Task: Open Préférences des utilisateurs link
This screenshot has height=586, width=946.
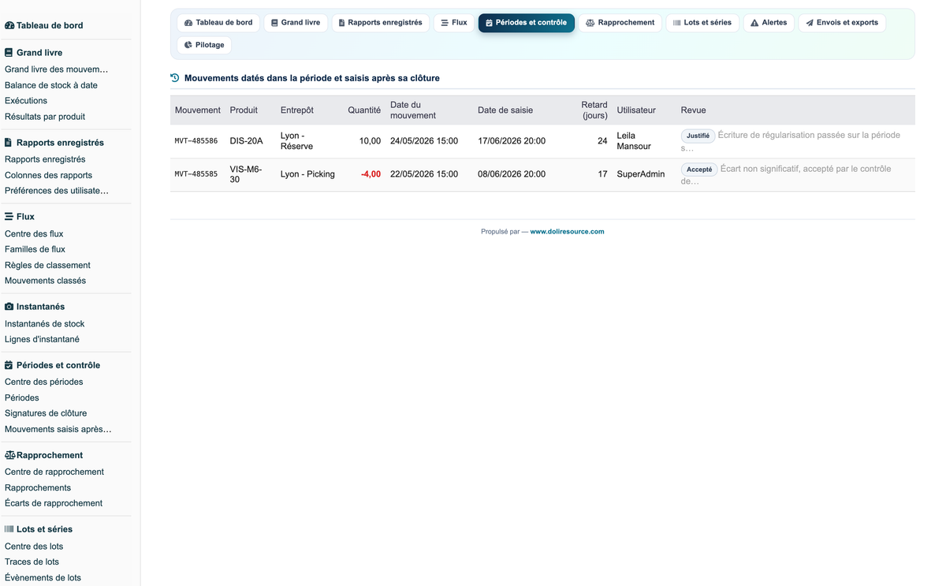Action: (57, 191)
